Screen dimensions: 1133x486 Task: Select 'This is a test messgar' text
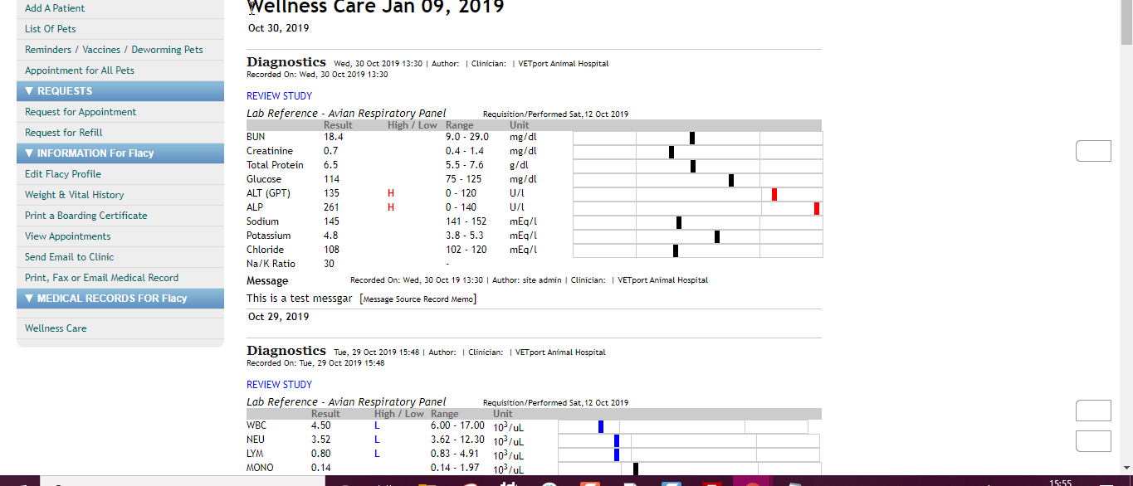click(x=300, y=298)
